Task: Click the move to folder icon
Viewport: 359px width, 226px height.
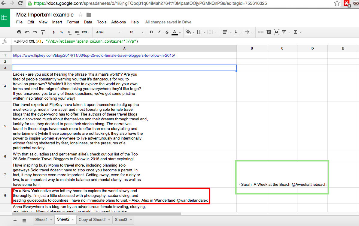Action: point(89,15)
